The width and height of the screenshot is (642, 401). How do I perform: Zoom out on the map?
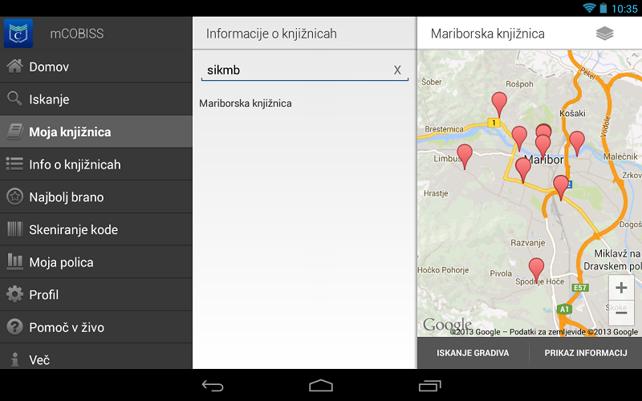(621, 314)
